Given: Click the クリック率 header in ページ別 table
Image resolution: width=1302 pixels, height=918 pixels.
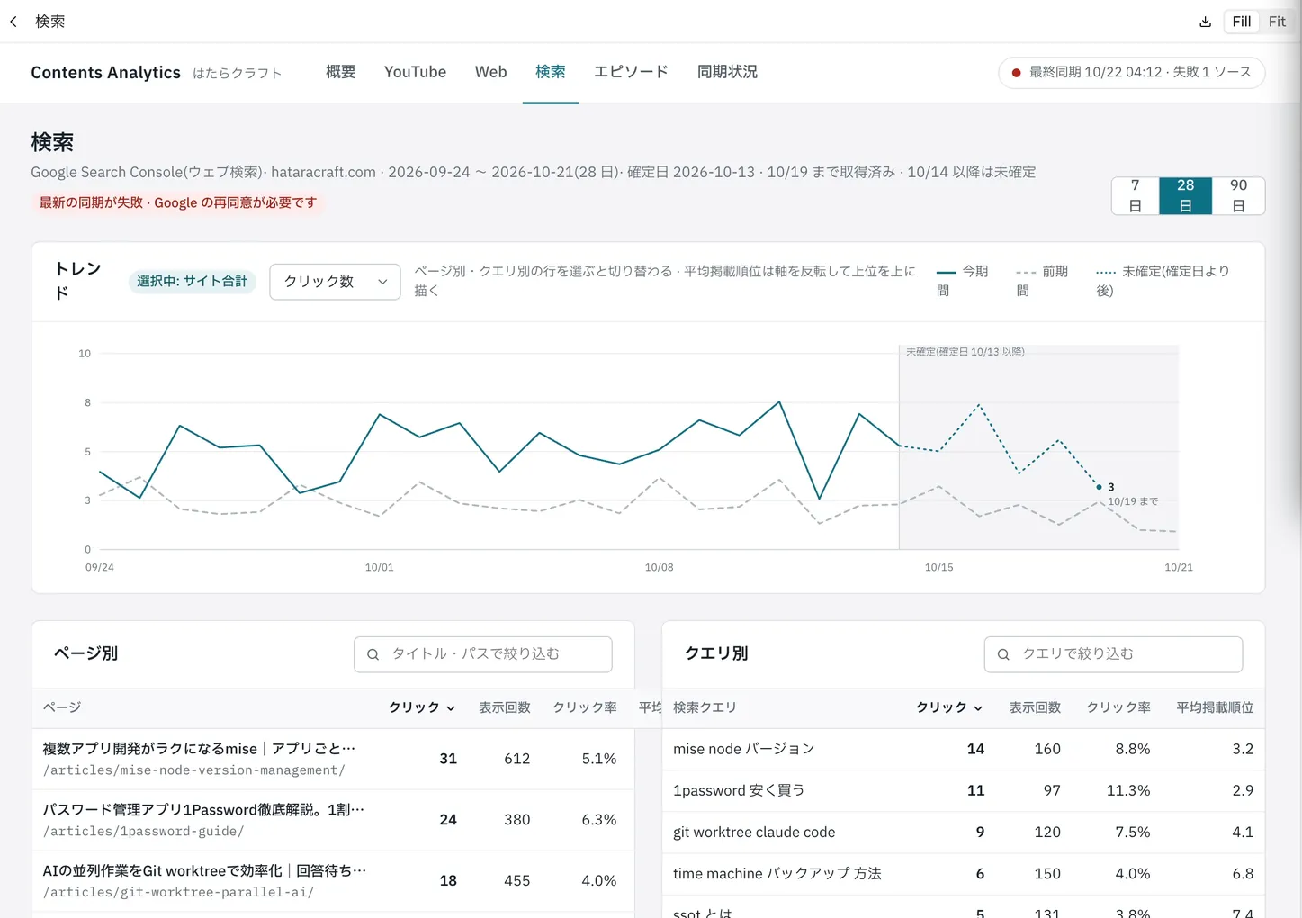Looking at the screenshot, I should click(585, 707).
